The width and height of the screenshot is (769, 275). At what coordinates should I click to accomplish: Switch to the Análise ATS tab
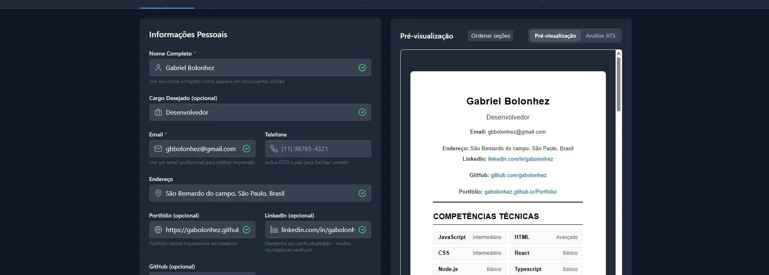[600, 36]
